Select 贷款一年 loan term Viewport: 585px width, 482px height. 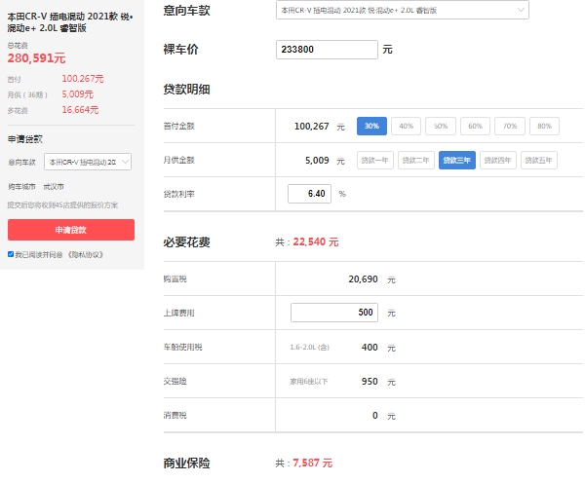pyautogui.click(x=375, y=160)
